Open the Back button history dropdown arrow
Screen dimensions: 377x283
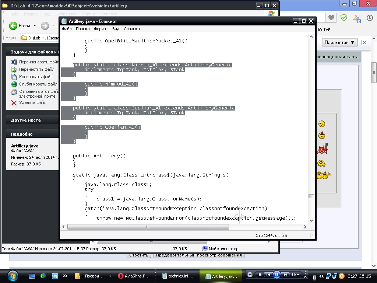tap(35, 26)
